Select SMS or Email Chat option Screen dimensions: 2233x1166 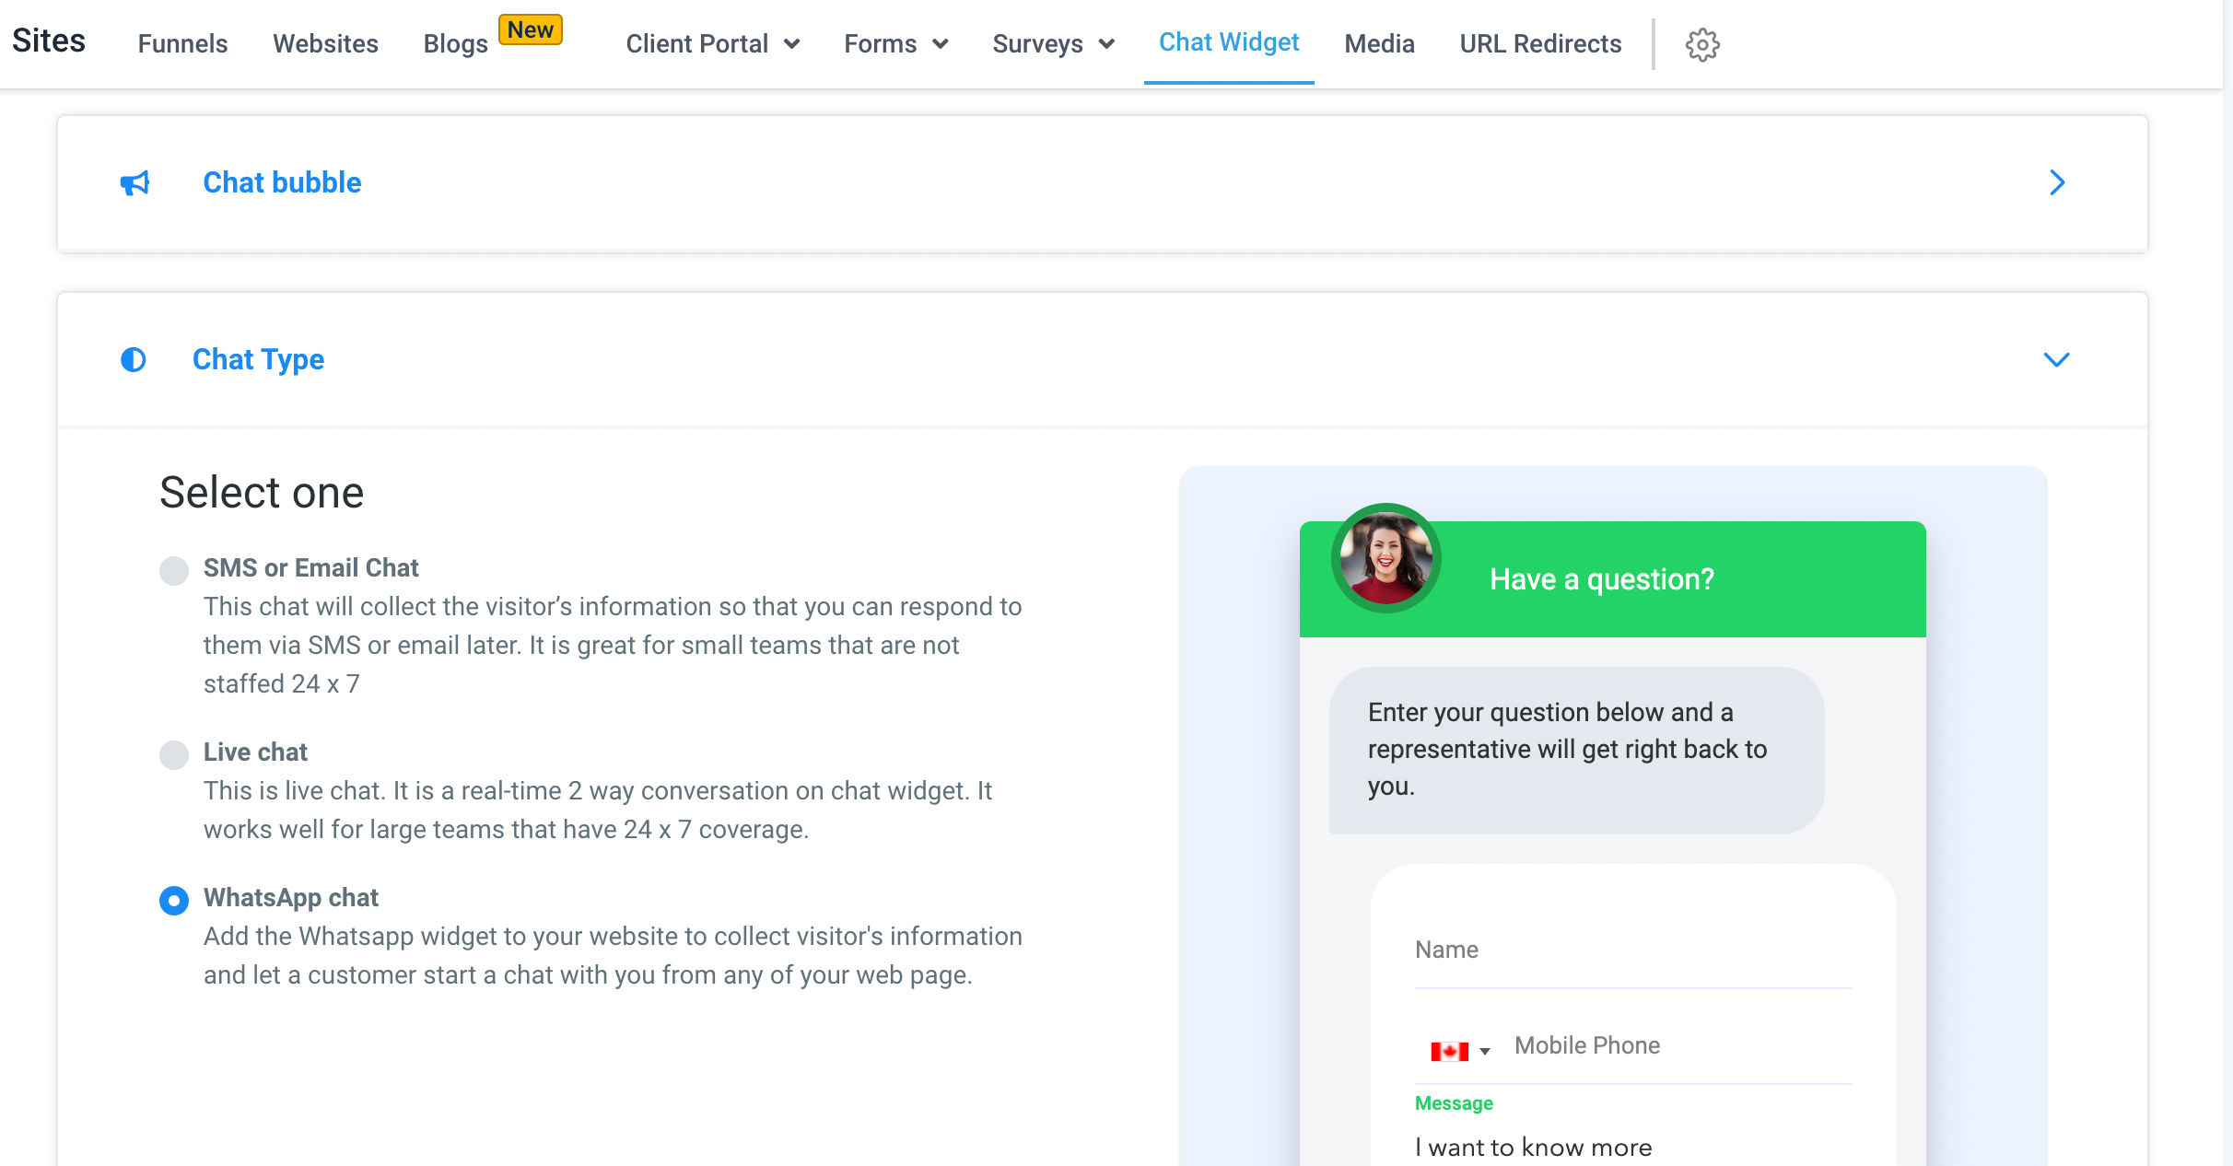click(x=174, y=570)
